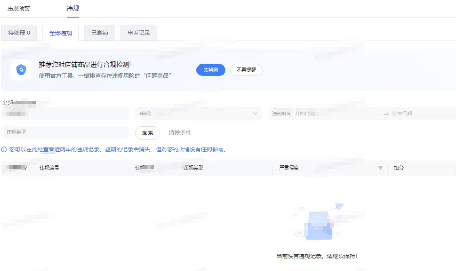Click the 清除条件 link
The height and width of the screenshot is (271, 456).
pos(180,133)
